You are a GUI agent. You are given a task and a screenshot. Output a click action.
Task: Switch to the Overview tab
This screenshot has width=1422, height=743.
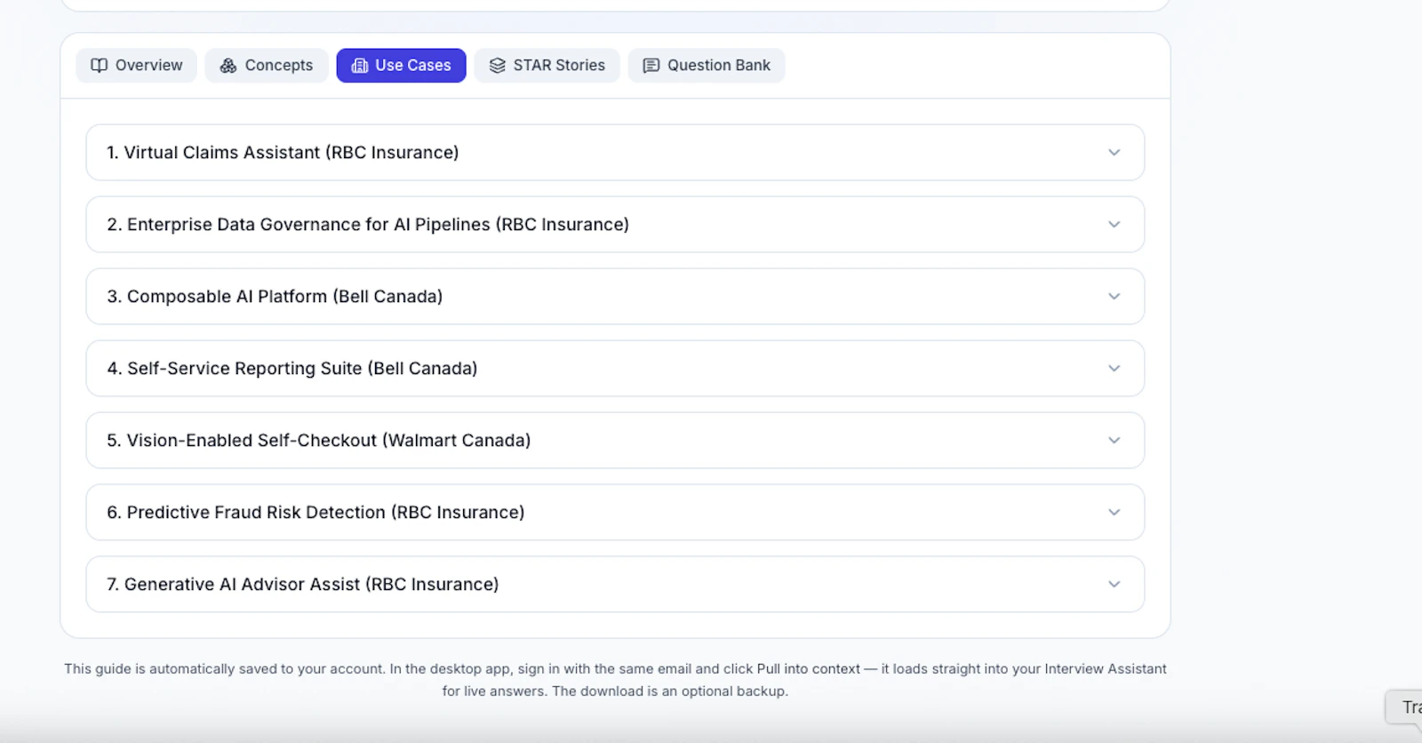click(137, 66)
